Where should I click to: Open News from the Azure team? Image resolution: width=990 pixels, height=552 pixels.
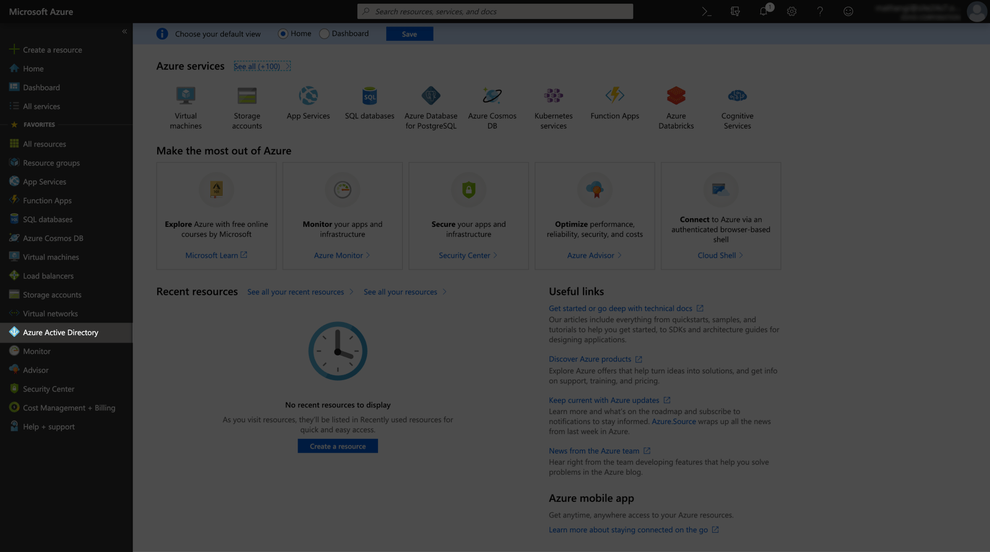pyautogui.click(x=599, y=451)
